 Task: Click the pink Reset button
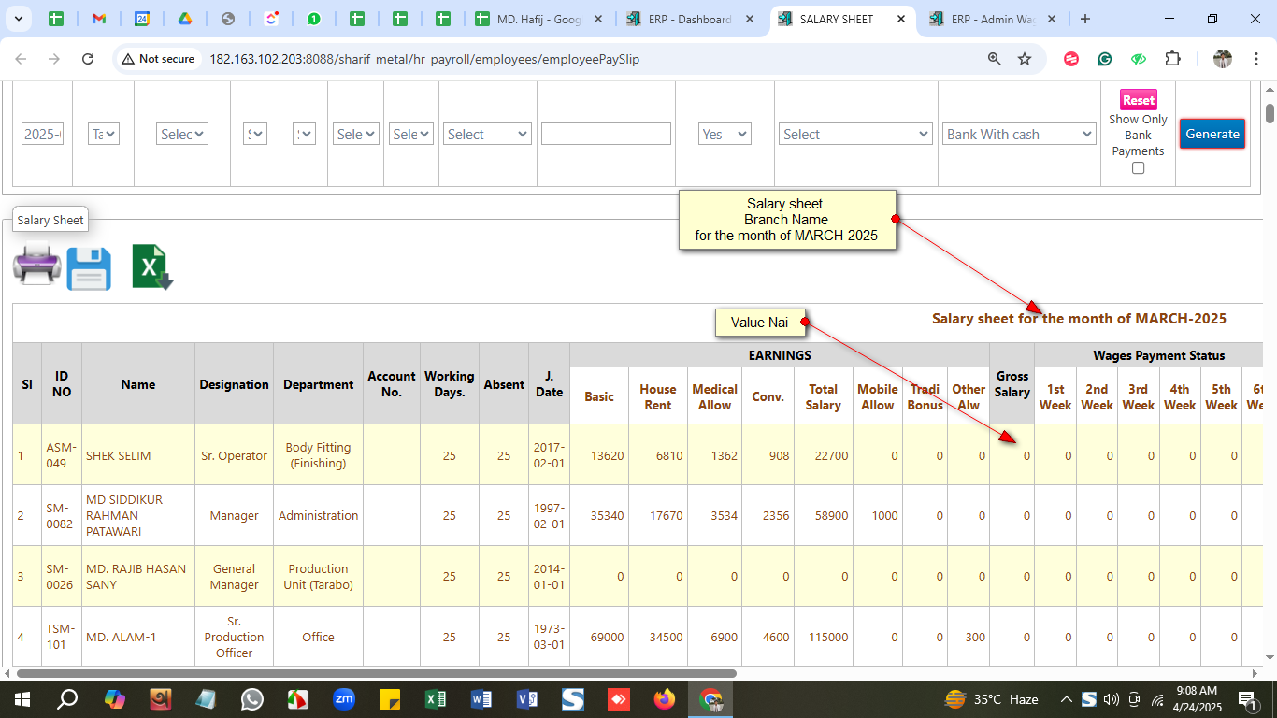(x=1138, y=100)
